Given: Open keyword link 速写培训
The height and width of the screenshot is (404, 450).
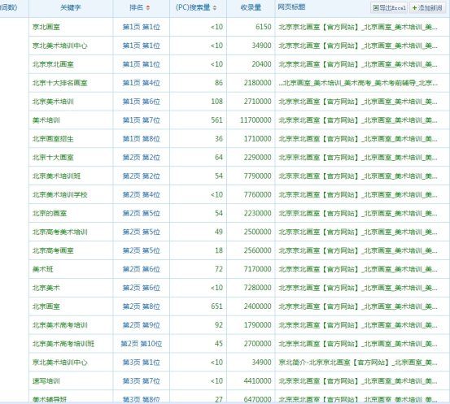Looking at the screenshot, I should click(x=46, y=381).
